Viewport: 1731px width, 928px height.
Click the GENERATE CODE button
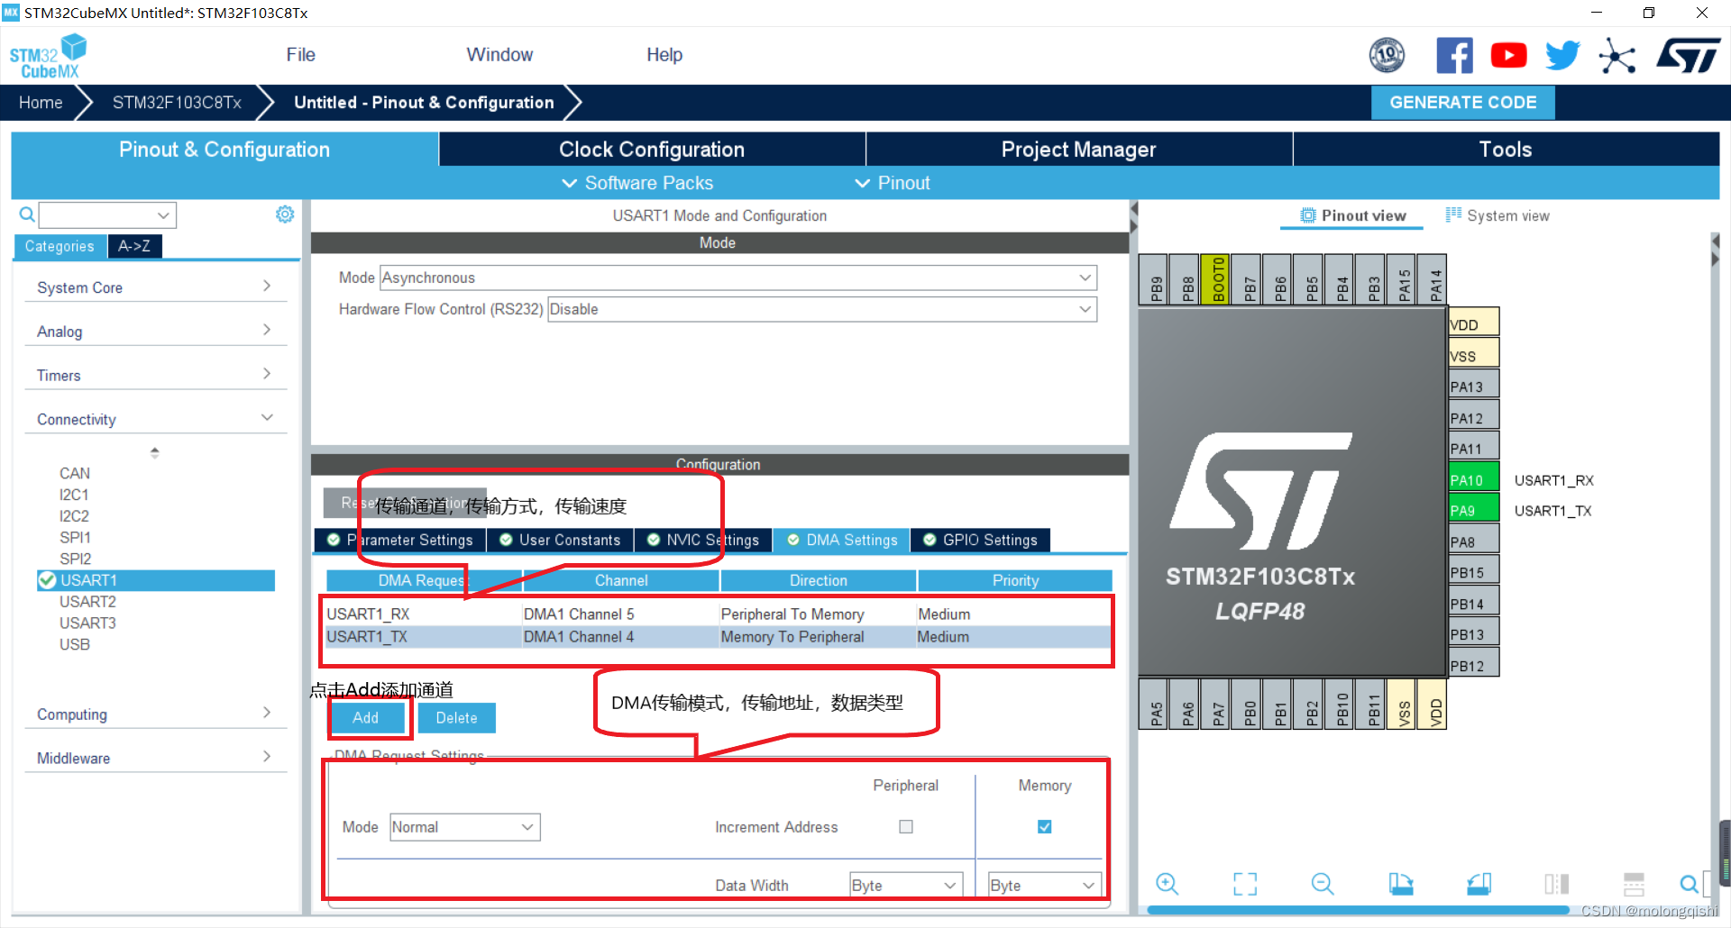click(1462, 102)
